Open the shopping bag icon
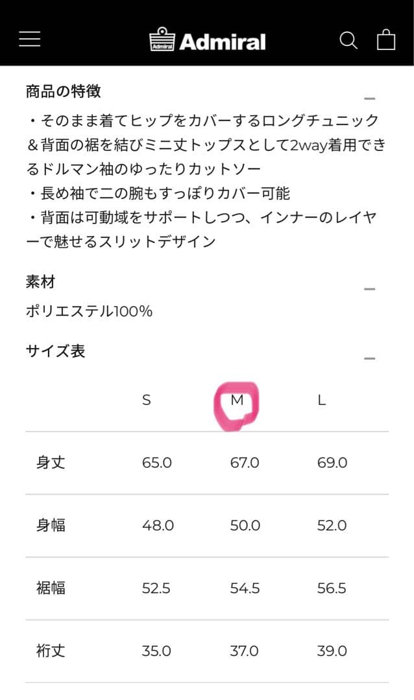The image size is (414, 700). point(387,40)
